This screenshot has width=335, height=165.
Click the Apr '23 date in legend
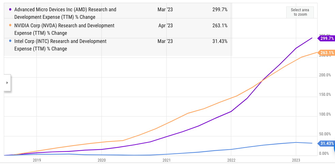[165, 26]
